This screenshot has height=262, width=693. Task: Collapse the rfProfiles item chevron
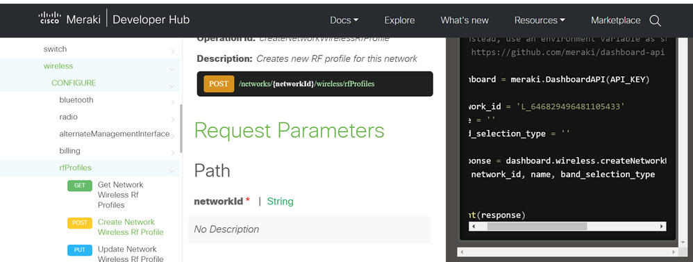coord(172,170)
